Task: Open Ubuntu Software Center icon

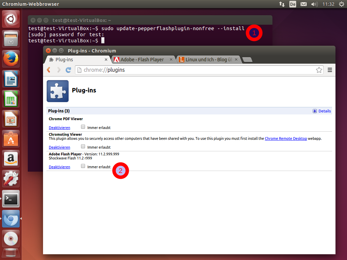Action: point(11,138)
